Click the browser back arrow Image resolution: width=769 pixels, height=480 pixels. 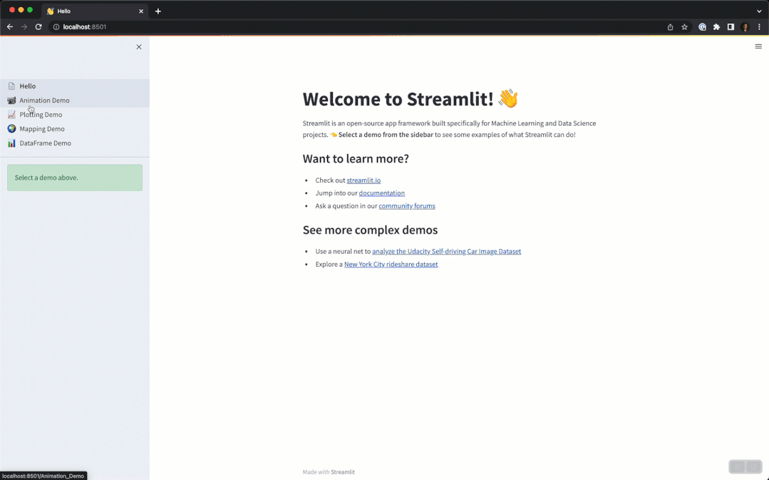coord(10,26)
